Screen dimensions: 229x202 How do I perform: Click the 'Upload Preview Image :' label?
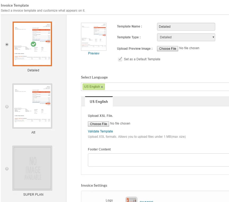pos(135,49)
